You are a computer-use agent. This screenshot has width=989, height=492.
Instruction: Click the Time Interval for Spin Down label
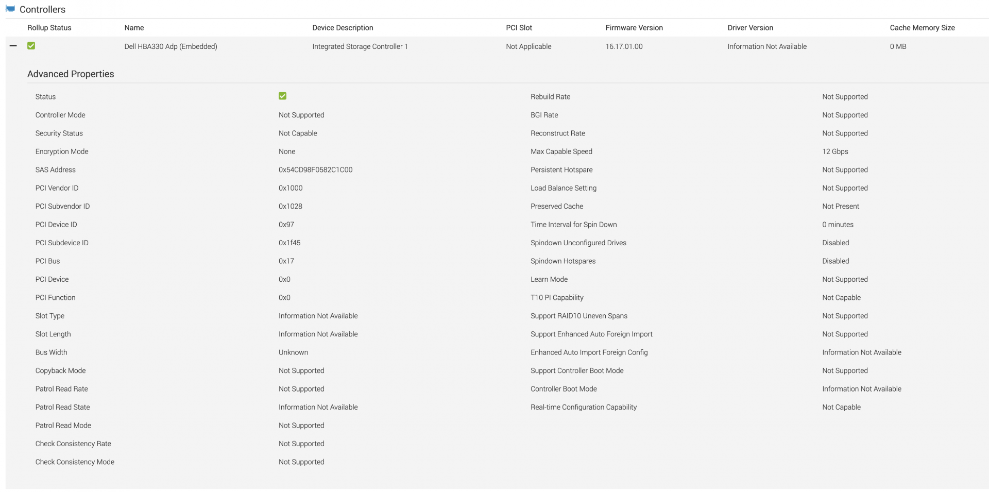tap(573, 225)
